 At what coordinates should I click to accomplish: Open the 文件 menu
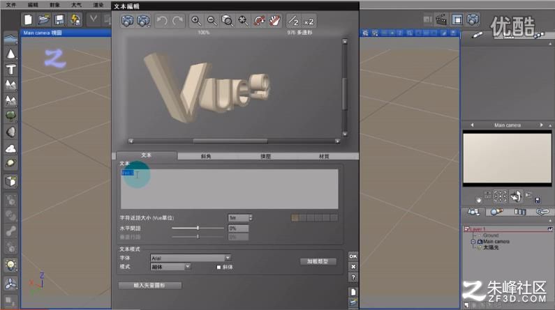point(11,5)
